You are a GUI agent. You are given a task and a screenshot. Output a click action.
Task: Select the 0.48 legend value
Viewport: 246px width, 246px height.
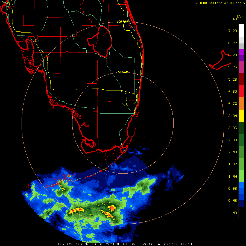coord(233,201)
